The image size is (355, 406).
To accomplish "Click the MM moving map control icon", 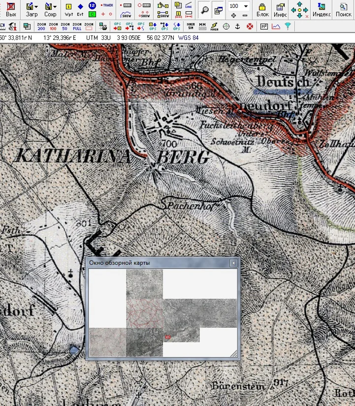I will (202, 26).
